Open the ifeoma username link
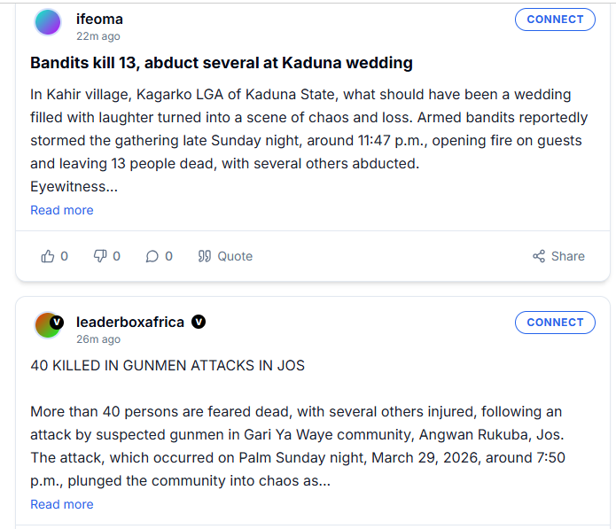 pyautogui.click(x=99, y=19)
